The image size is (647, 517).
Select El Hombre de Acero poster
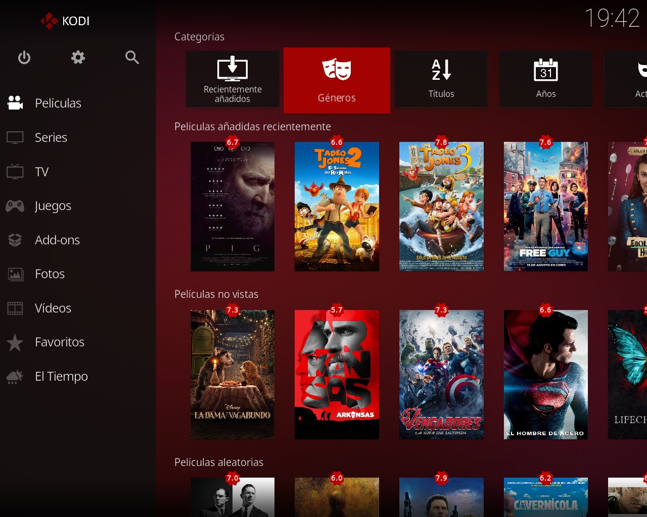[x=546, y=374]
